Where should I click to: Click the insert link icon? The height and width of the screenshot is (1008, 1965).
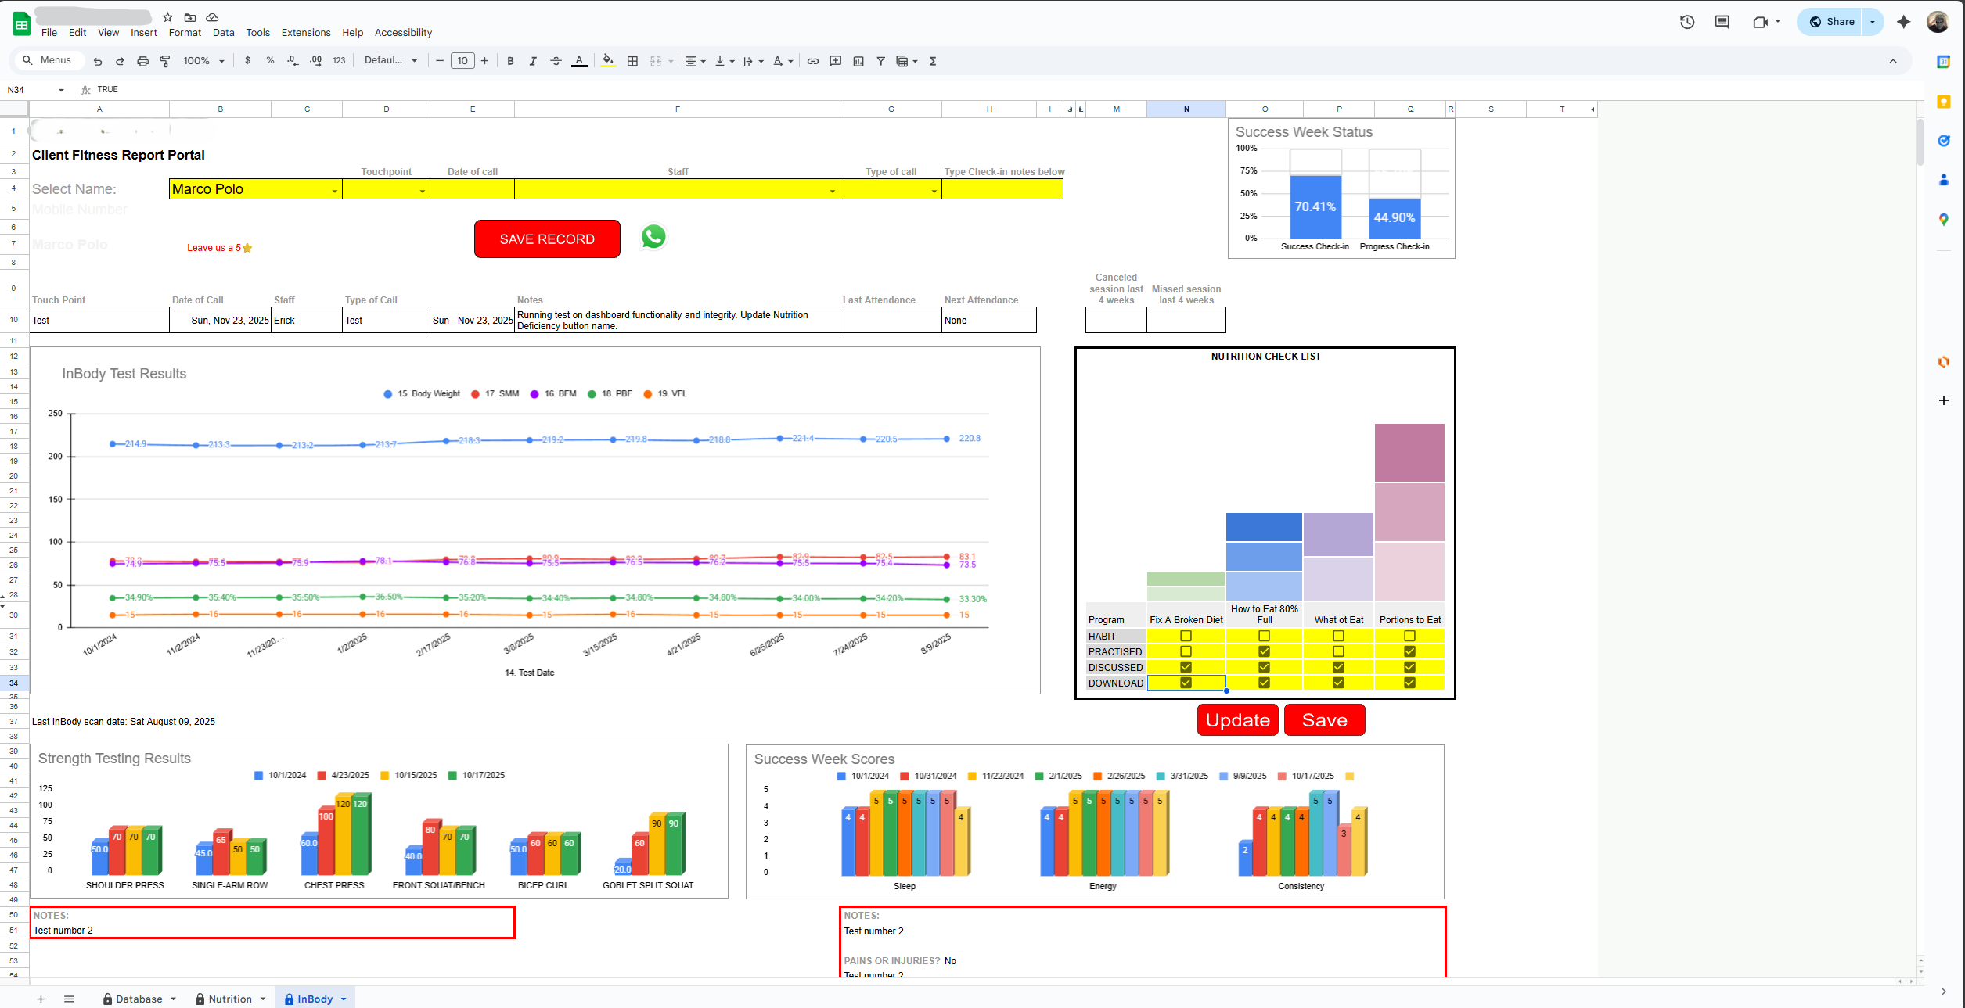tap(813, 61)
